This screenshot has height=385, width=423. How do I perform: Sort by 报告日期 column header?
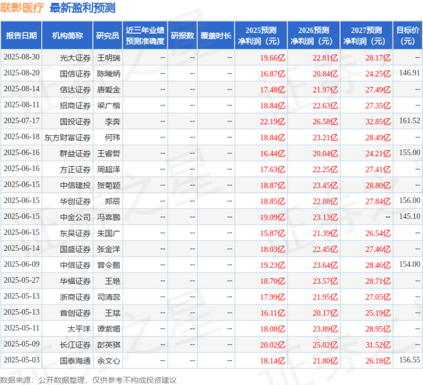coord(21,36)
